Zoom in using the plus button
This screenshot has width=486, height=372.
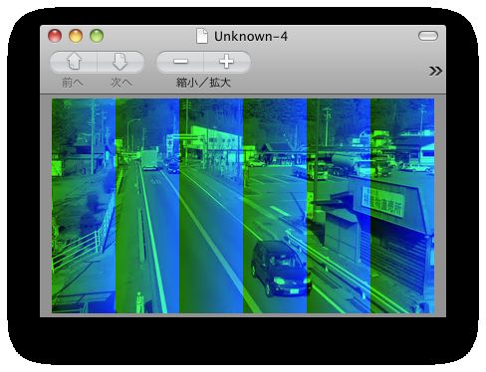227,62
